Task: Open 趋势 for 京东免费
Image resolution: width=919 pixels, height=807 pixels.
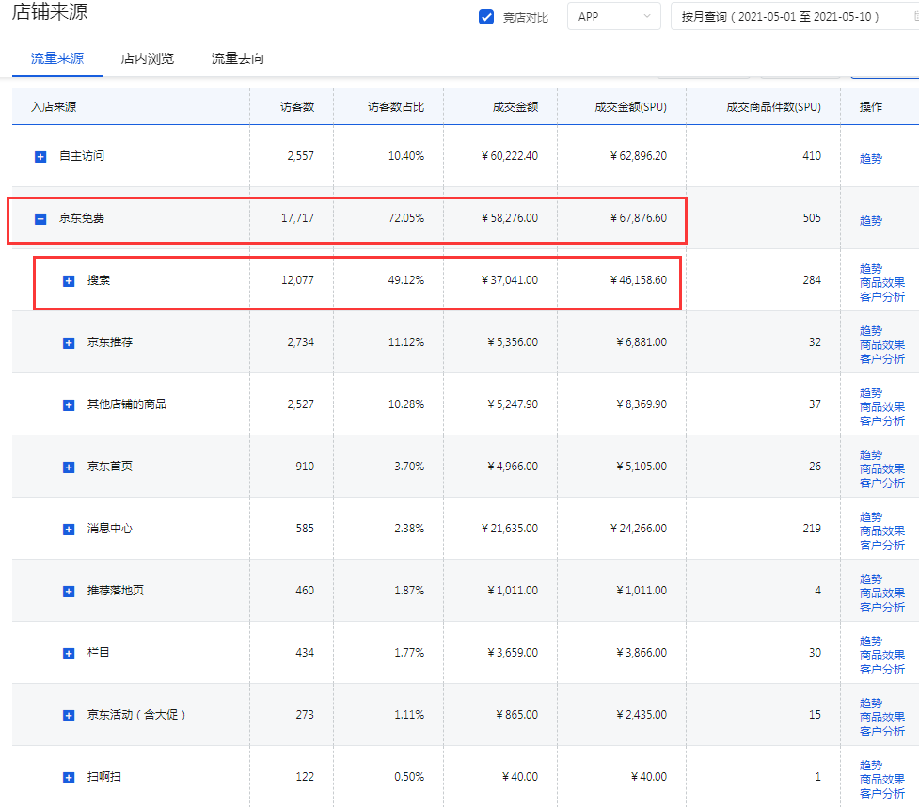Action: (x=870, y=221)
